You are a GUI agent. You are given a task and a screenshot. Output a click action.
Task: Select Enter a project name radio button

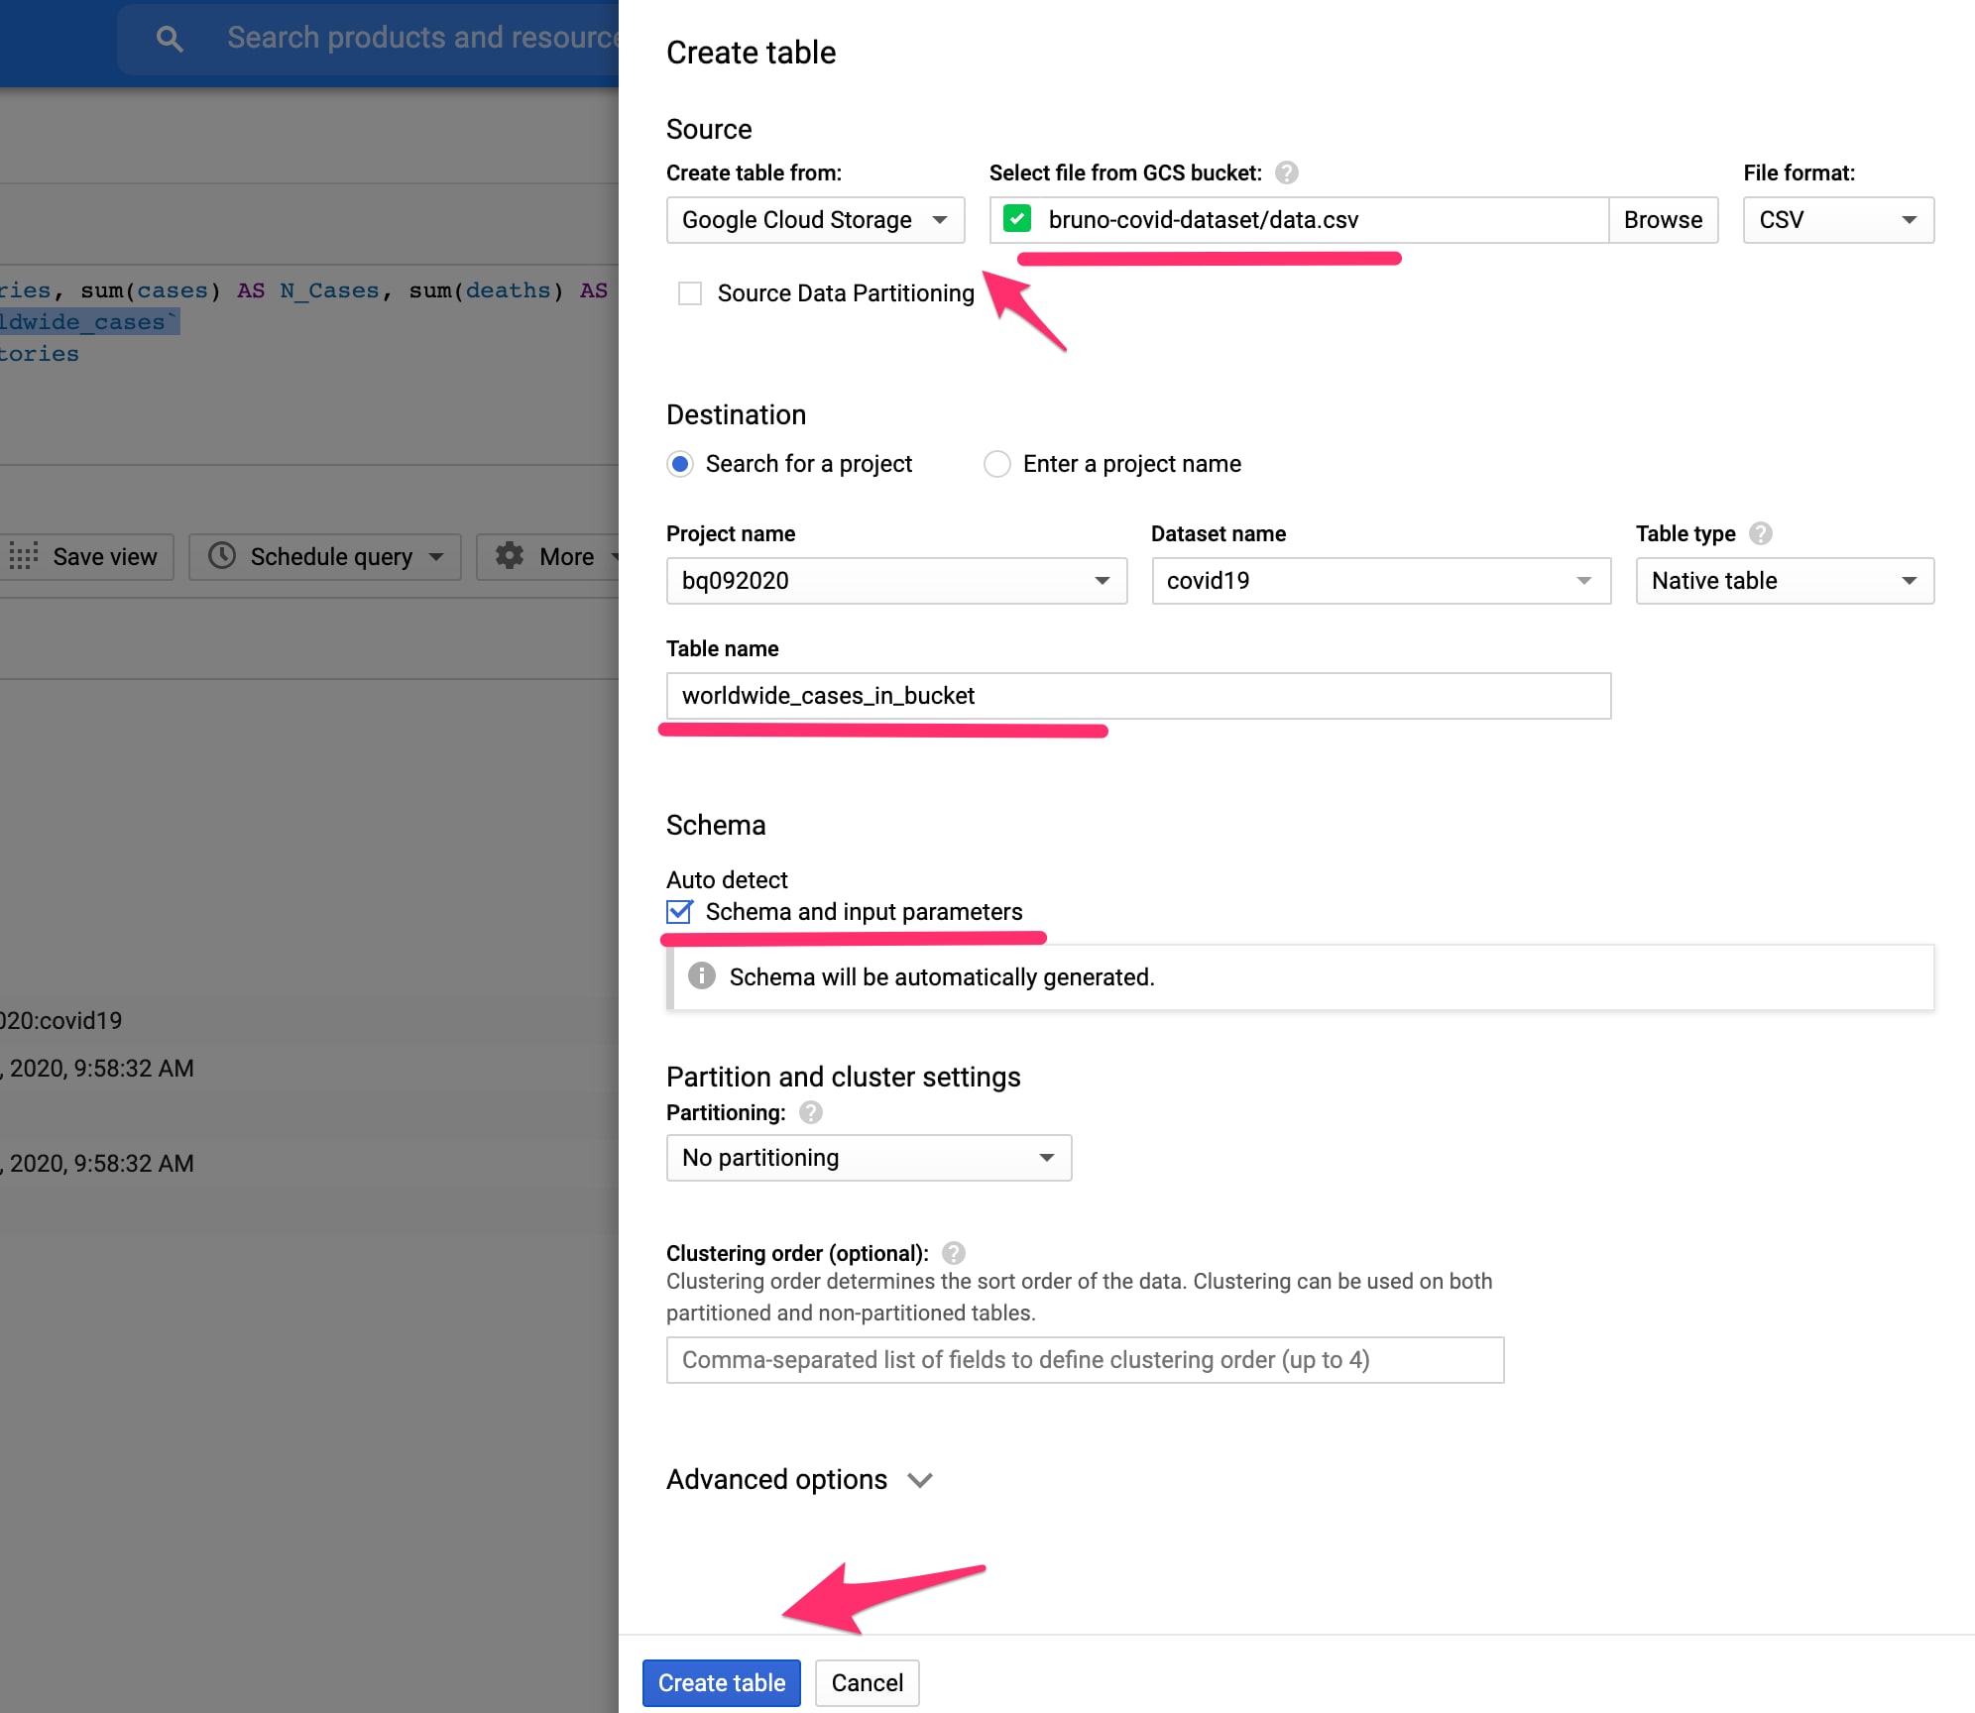coord(997,464)
